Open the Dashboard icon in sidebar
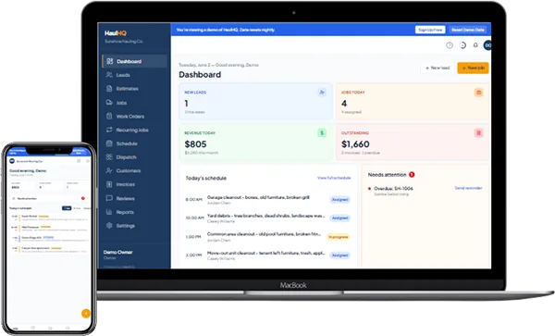 pyautogui.click(x=110, y=61)
